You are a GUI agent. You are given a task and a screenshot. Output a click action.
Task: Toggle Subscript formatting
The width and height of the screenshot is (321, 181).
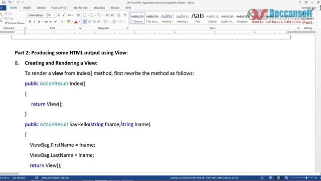51,22
